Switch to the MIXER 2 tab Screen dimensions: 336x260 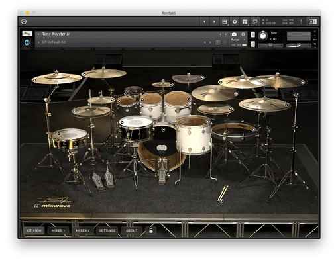click(83, 230)
